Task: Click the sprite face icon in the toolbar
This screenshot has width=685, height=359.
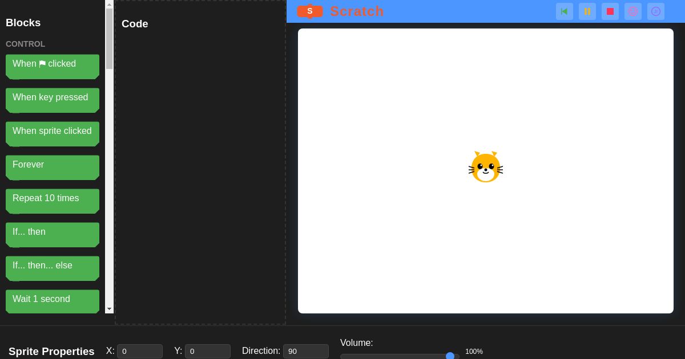Action: tap(633, 11)
